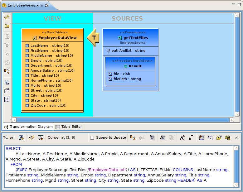Click the horizontal scrollbar of the diagram
The height and width of the screenshot is (192, 243).
coord(123,120)
